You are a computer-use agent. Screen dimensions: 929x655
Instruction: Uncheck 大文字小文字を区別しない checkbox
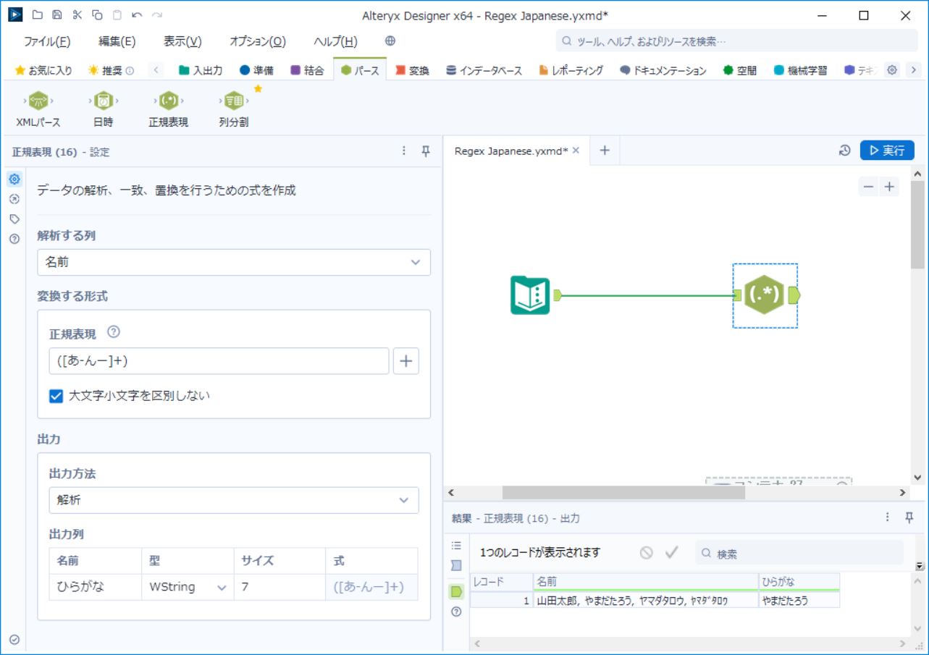(x=56, y=396)
